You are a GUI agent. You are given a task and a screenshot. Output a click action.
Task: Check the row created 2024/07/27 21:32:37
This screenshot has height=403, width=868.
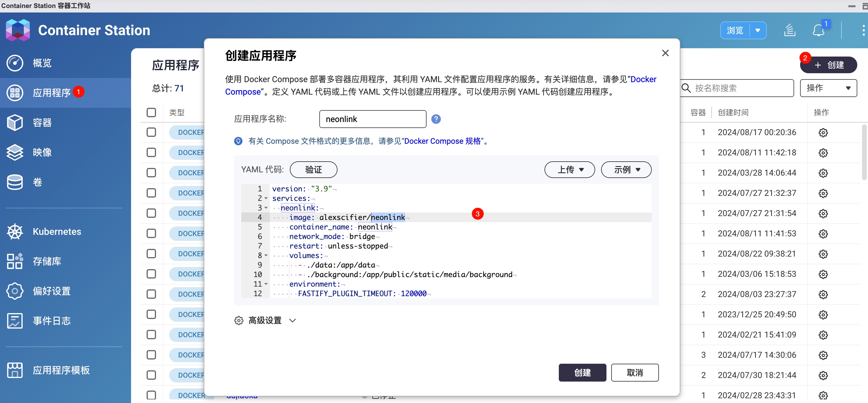[x=151, y=193]
